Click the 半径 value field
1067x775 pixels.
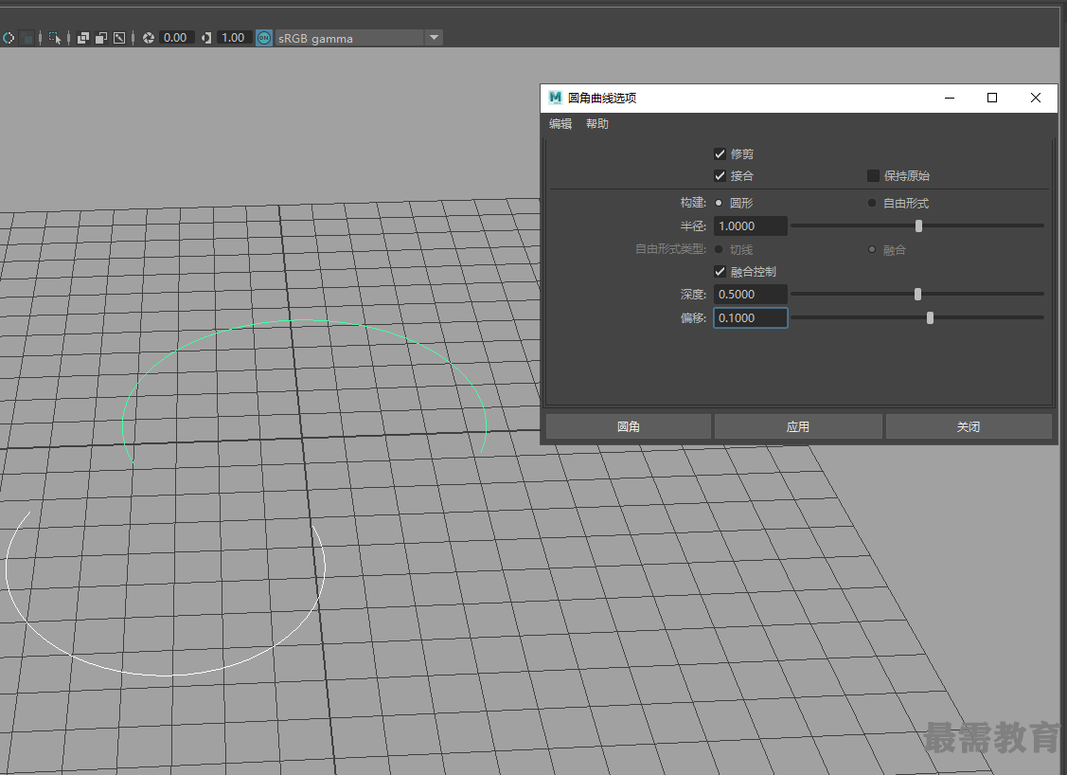click(x=751, y=226)
